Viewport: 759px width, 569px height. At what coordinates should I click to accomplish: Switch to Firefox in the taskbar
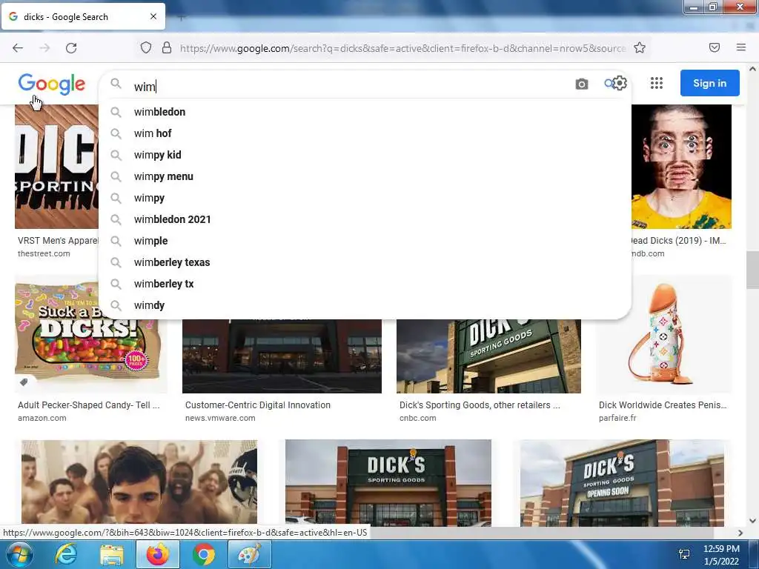tap(158, 554)
